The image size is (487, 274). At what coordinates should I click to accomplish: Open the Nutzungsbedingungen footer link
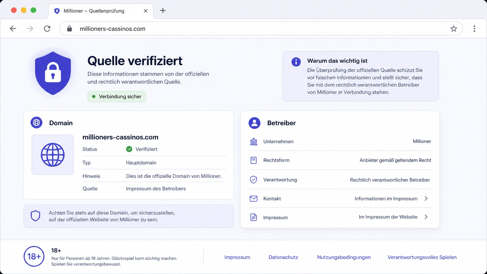click(344, 257)
